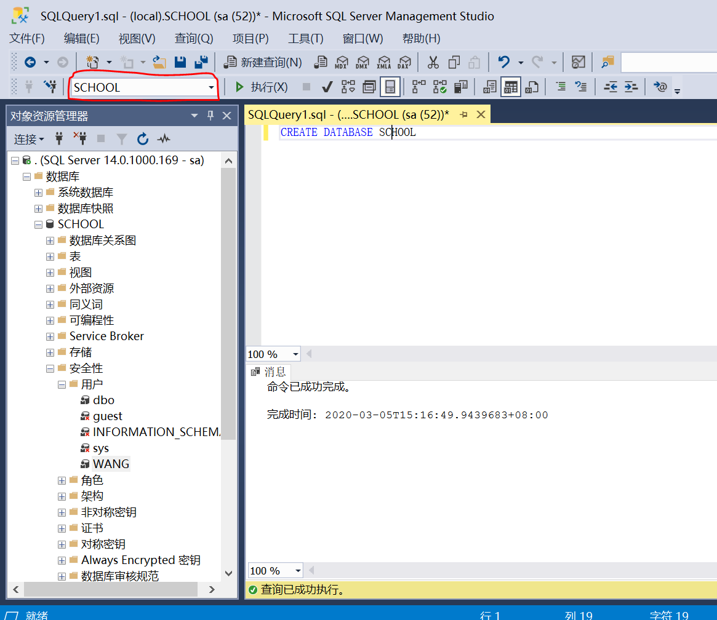The height and width of the screenshot is (620, 717).
Task: Open a new DMX query
Action: (363, 62)
